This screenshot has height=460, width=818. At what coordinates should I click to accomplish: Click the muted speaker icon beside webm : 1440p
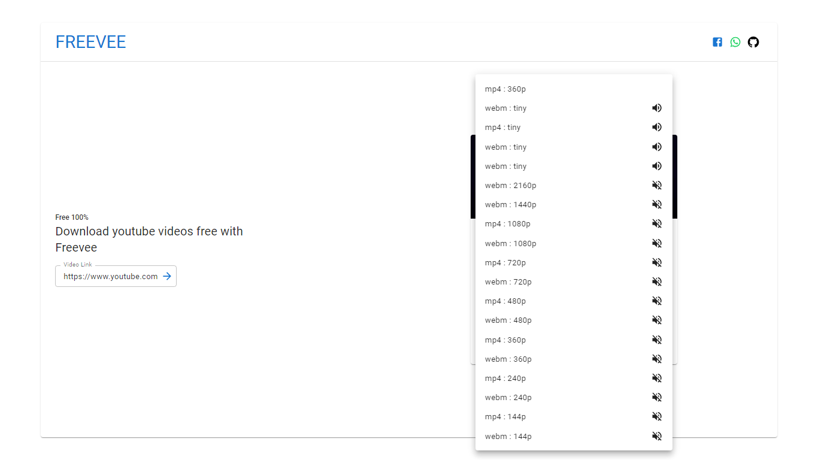pos(657,204)
